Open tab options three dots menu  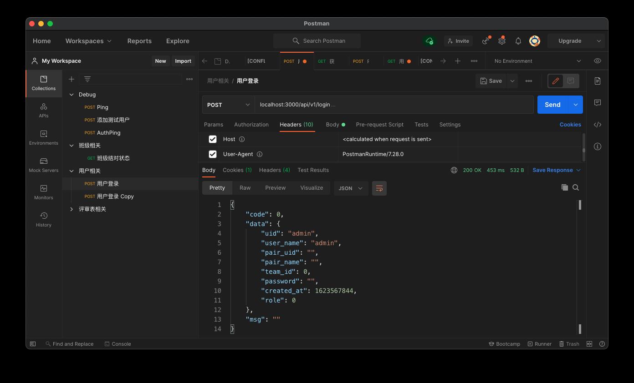[x=474, y=61]
